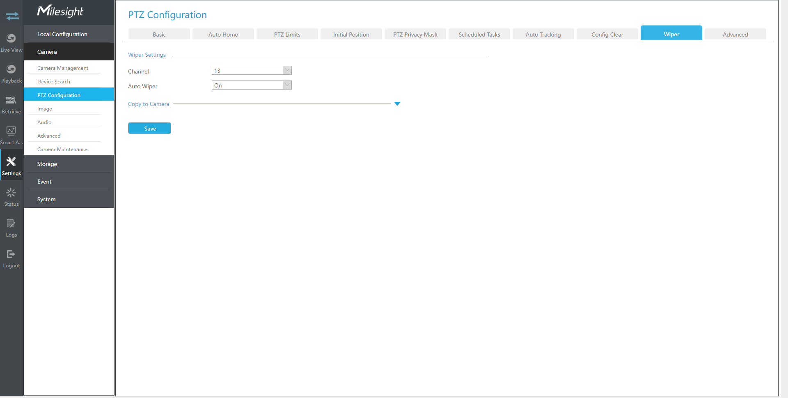Collapse the Camera menu section

(69, 52)
